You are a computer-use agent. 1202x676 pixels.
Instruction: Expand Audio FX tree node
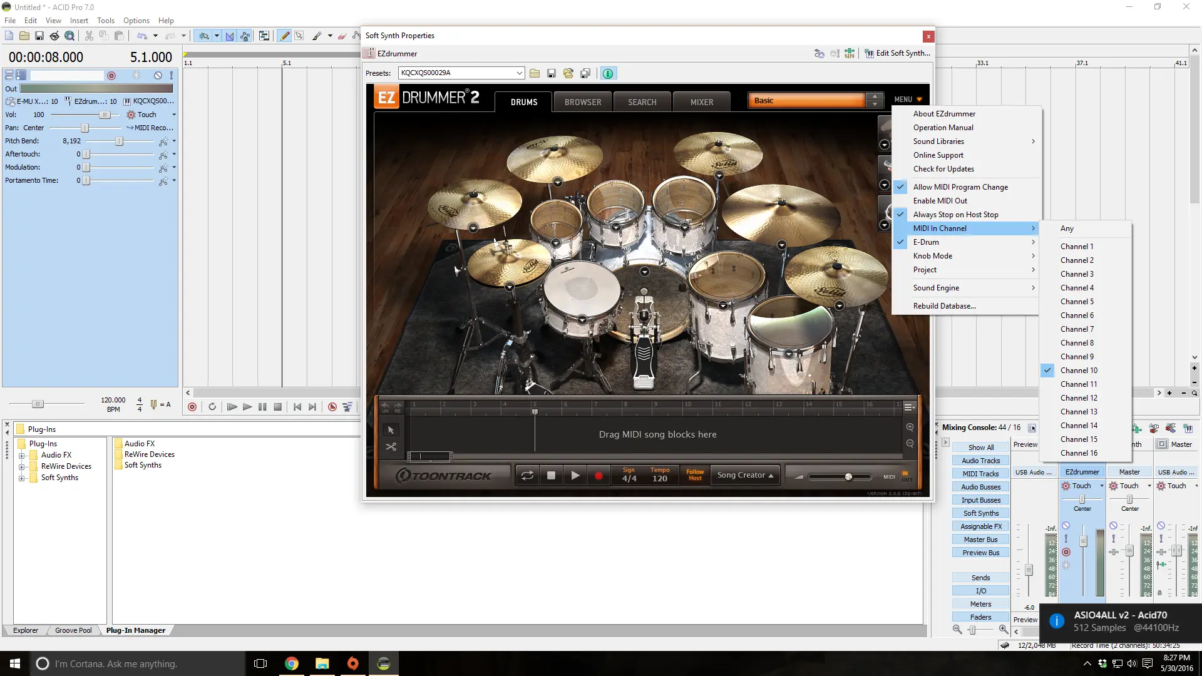tap(22, 455)
